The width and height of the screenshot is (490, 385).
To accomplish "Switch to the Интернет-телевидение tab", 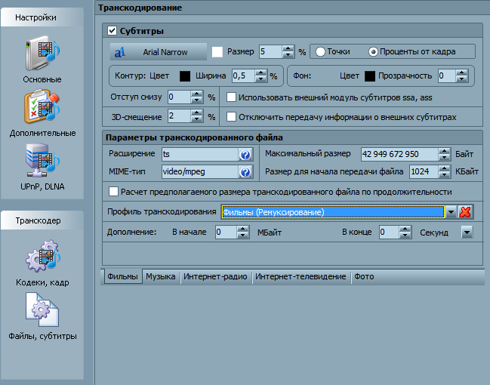I will point(300,277).
